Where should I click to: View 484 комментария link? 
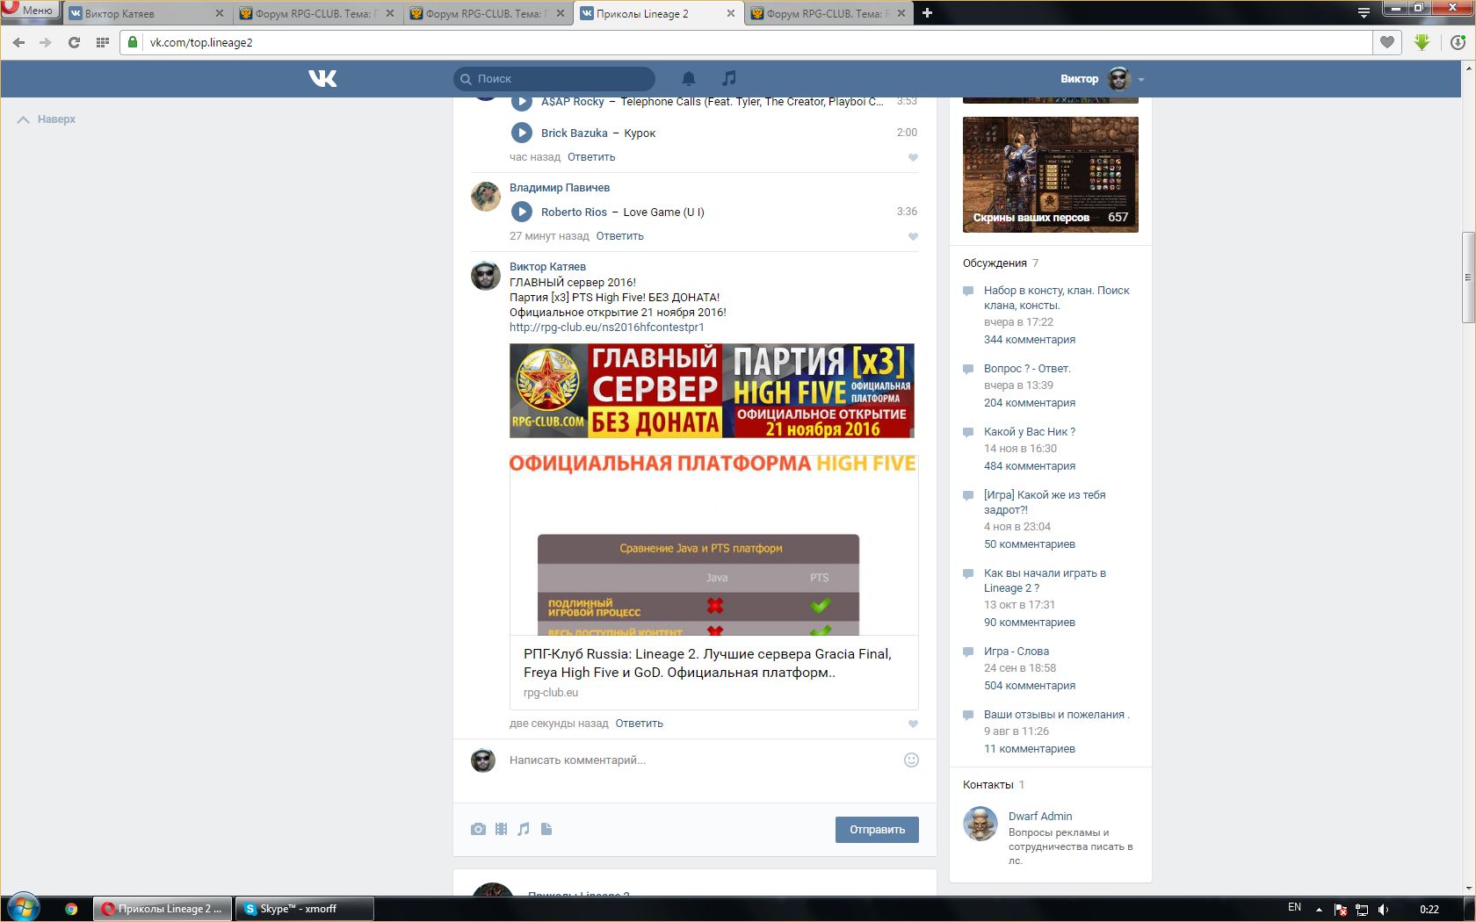[1030, 466]
